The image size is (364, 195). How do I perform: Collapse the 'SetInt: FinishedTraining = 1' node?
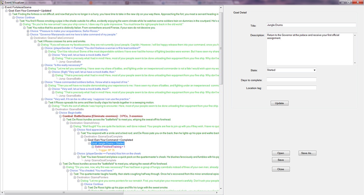pos(92,147)
